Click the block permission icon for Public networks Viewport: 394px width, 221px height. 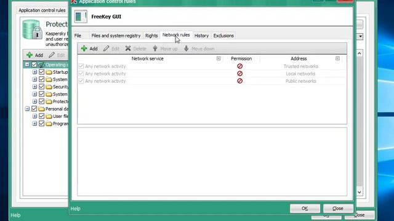(x=239, y=81)
